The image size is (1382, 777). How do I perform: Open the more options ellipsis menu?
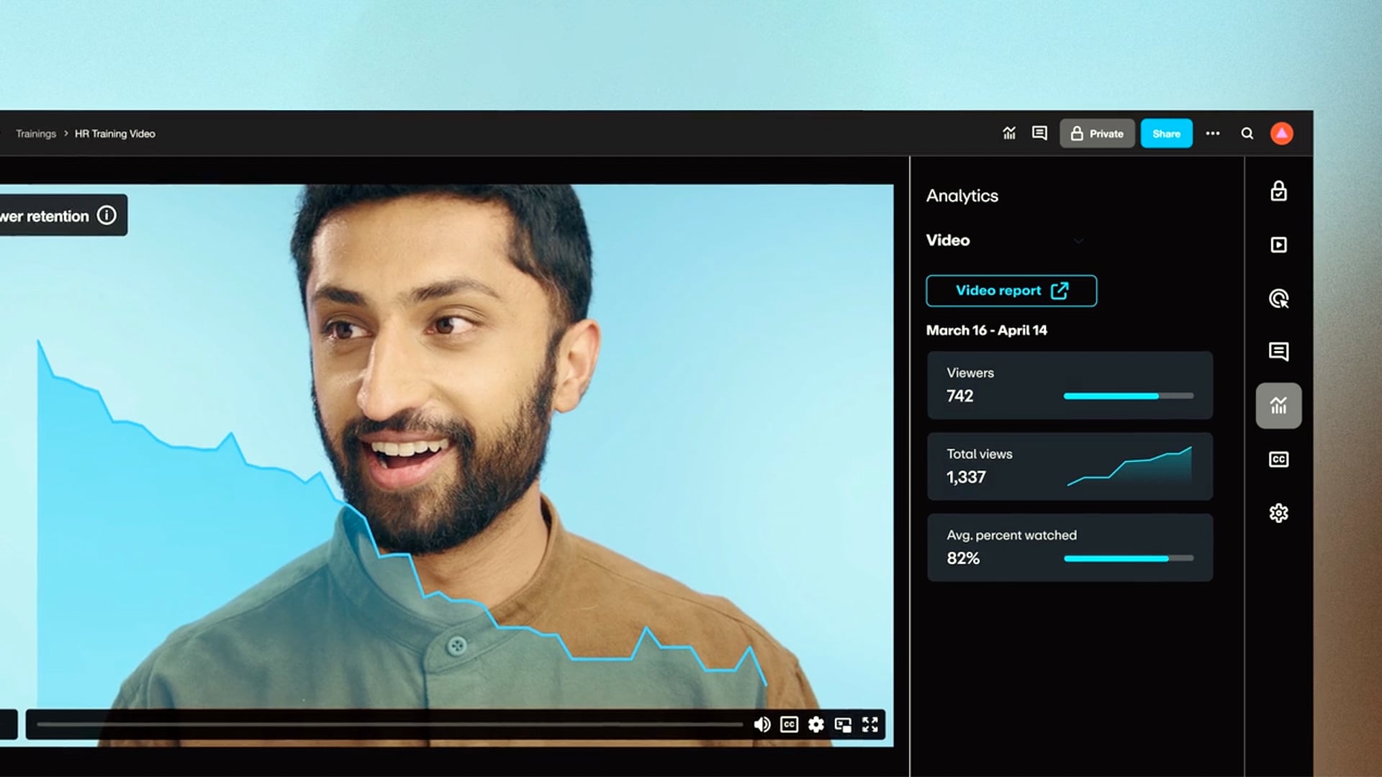pos(1213,133)
